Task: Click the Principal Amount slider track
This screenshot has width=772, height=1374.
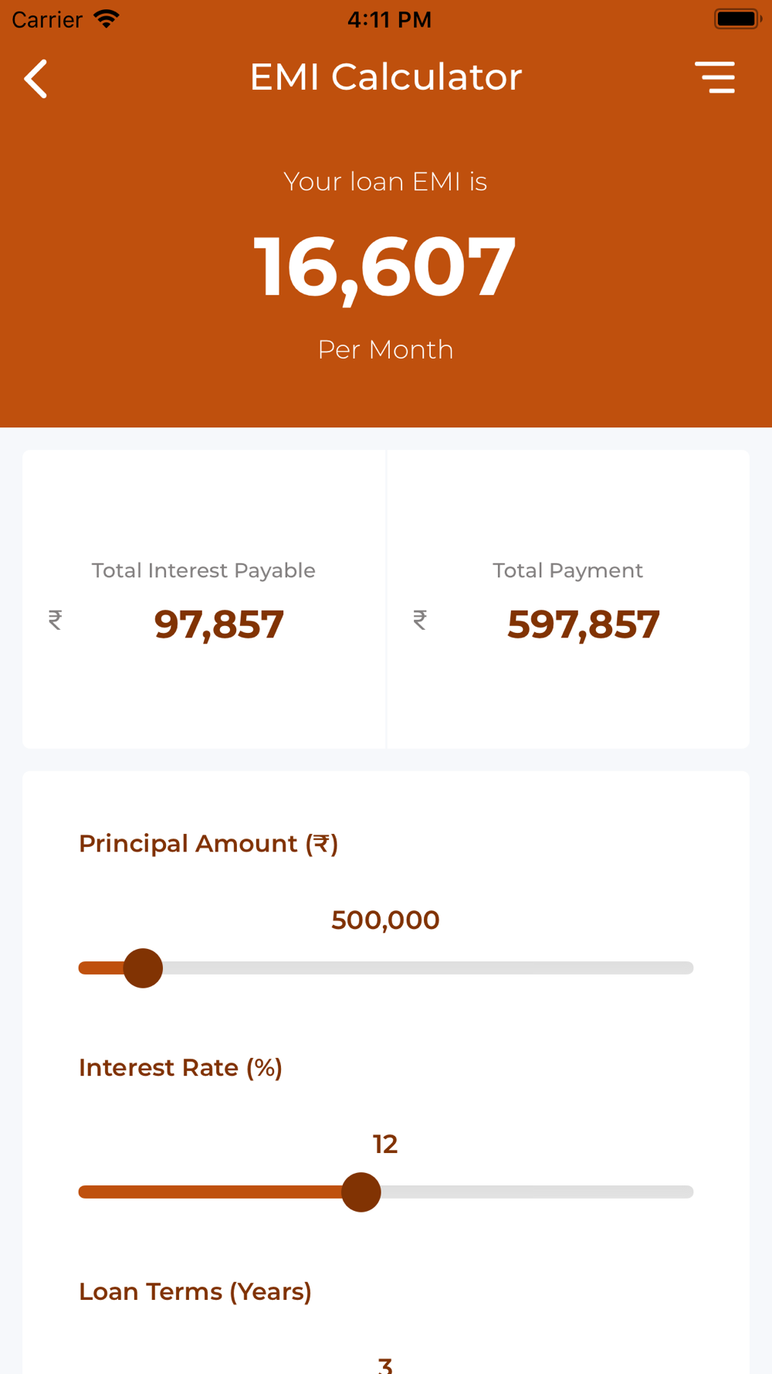Action: click(386, 968)
